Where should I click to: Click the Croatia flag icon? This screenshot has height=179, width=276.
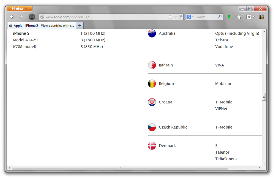[152, 102]
